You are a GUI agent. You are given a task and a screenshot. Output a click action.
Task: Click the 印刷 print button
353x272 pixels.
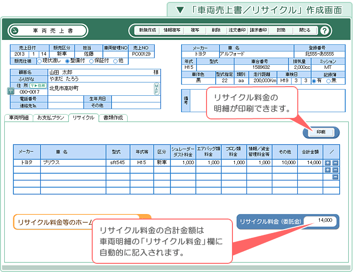[321, 132]
